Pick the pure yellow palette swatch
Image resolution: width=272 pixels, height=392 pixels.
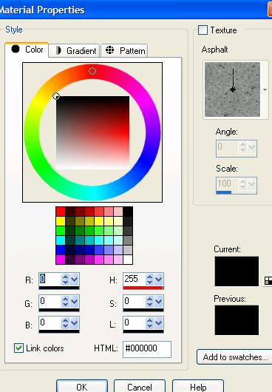(61, 221)
